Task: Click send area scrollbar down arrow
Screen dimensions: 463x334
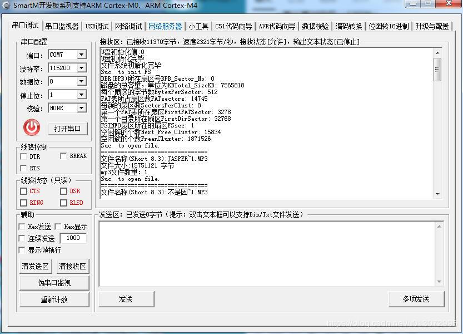Action: pyautogui.click(x=439, y=281)
